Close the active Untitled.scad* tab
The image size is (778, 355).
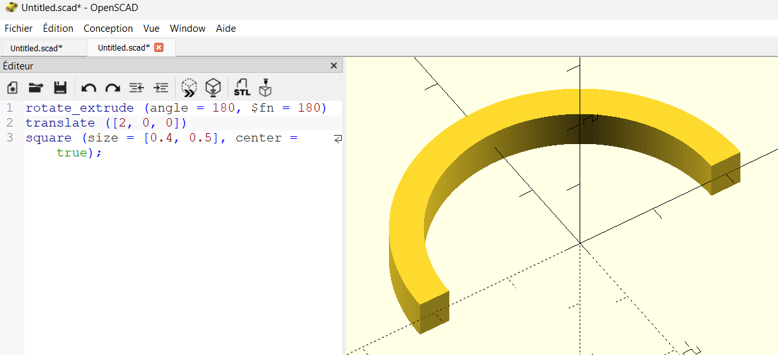[x=159, y=47]
